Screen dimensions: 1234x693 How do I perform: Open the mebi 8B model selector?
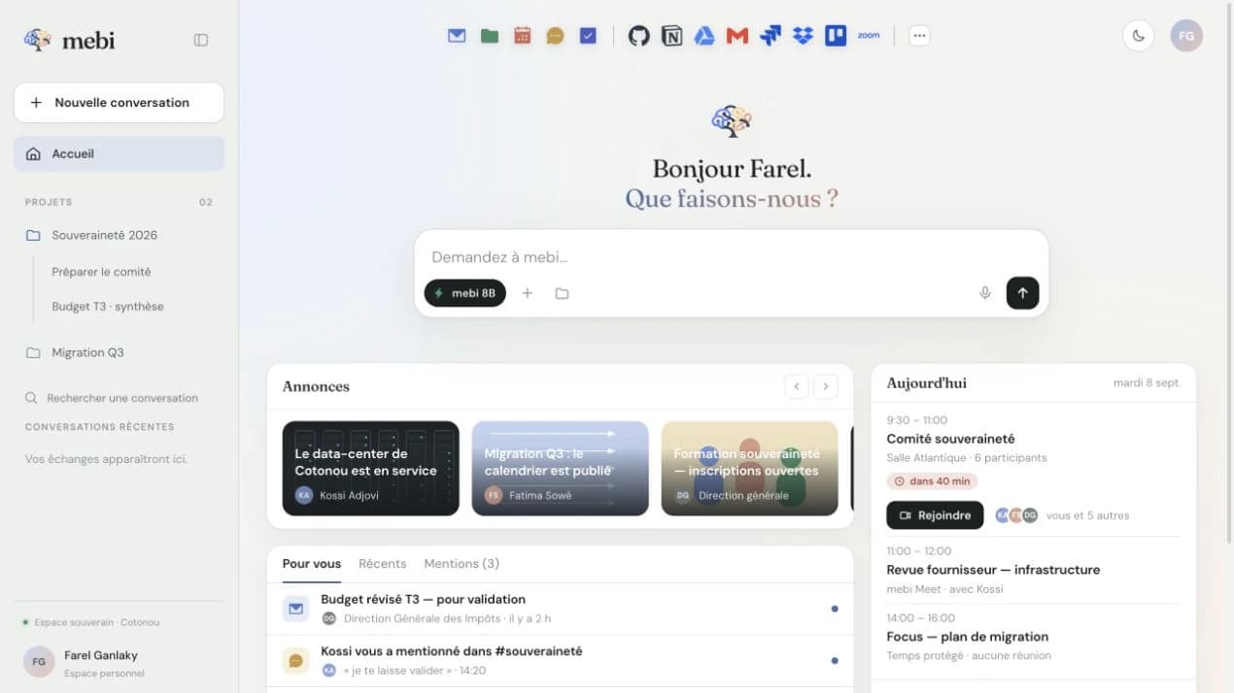[465, 293]
